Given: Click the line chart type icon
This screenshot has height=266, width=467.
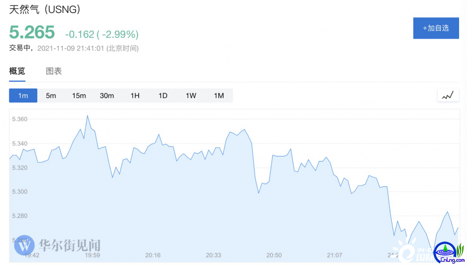Looking at the screenshot, I should [448, 95].
